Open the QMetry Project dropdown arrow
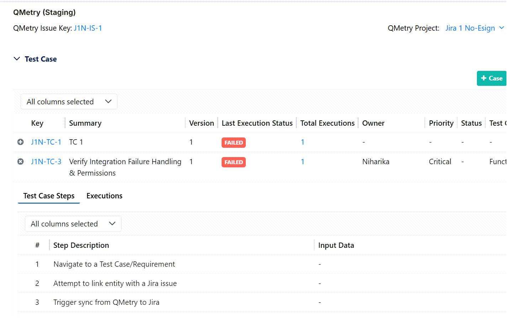This screenshot has height=318, width=510. (501, 28)
